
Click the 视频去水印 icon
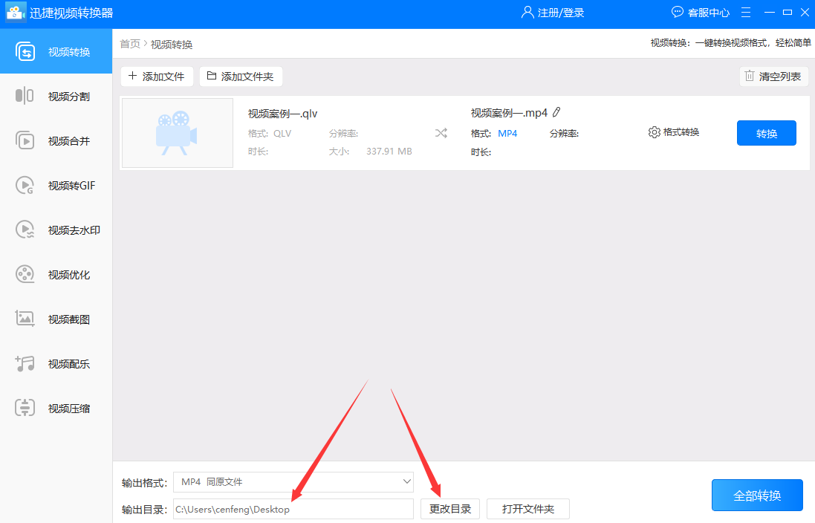(x=25, y=230)
